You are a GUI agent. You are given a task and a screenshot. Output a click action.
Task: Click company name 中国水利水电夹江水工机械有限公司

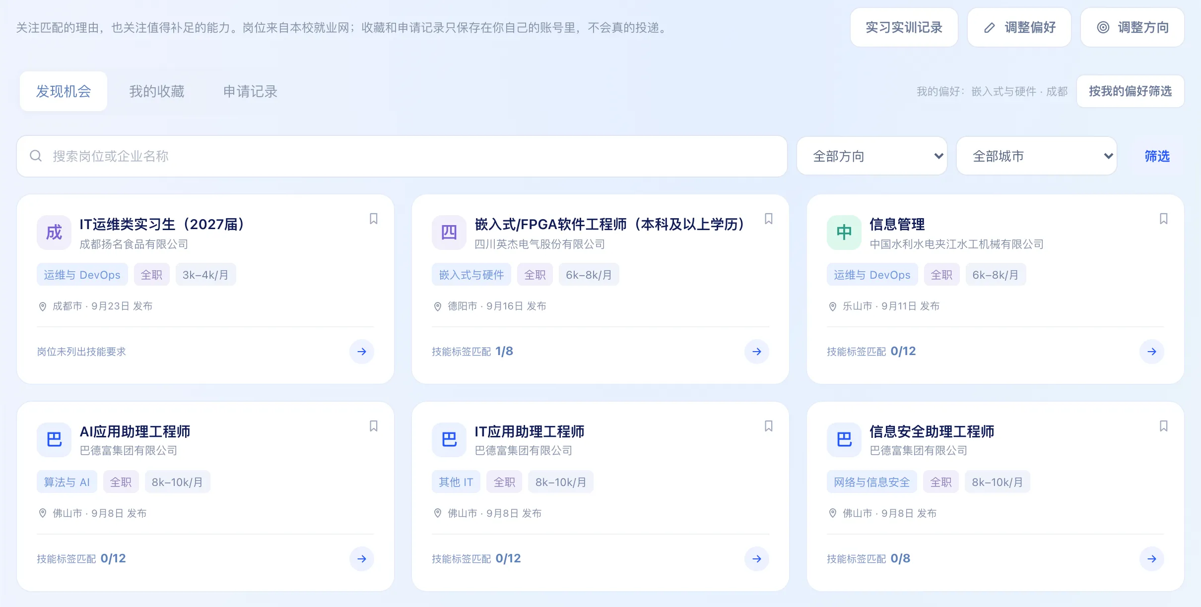coord(957,244)
